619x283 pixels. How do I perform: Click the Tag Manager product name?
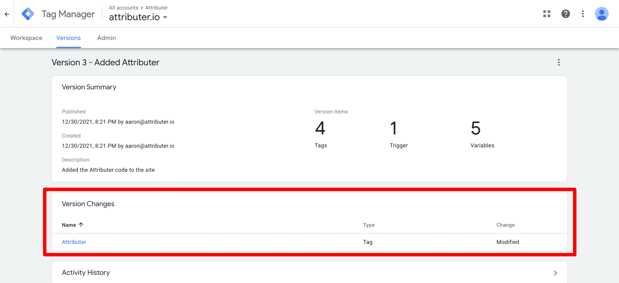tap(68, 14)
